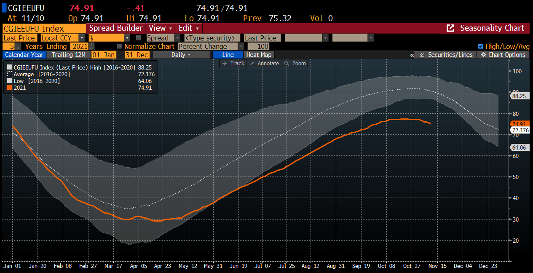Switch to Heat Map view
Viewport: 533px width, 273px height.
[259, 55]
